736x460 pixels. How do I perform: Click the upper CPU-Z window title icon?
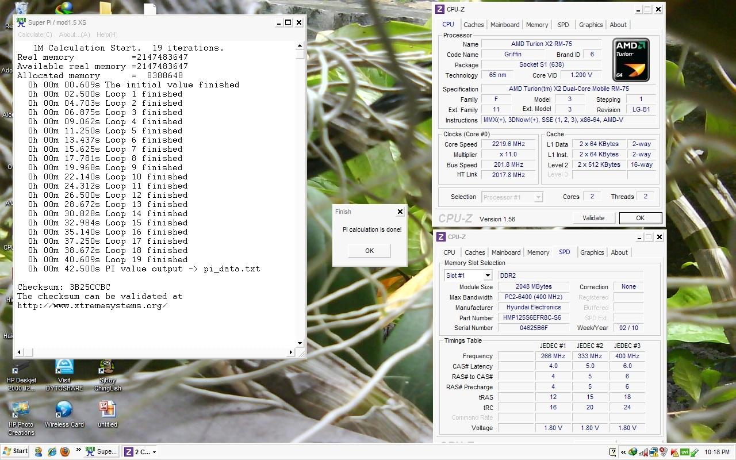[440, 9]
